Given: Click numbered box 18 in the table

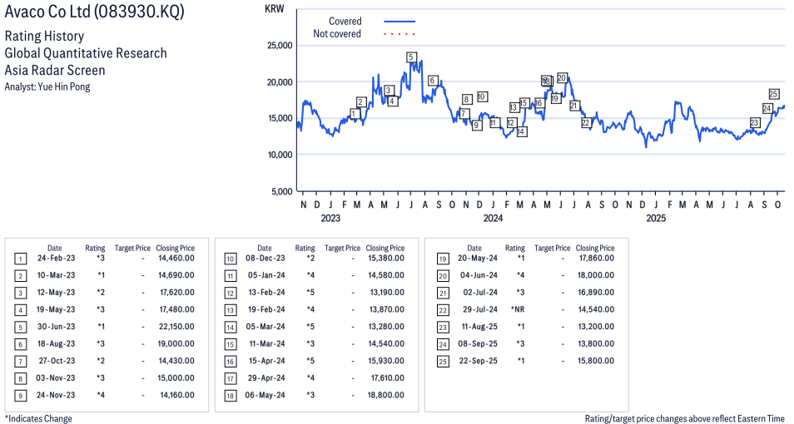Looking at the screenshot, I should point(230,396).
